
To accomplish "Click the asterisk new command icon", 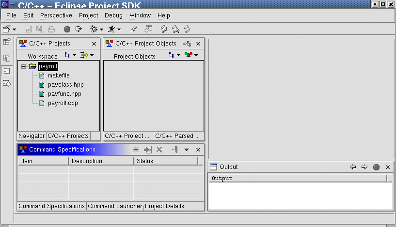I will (136, 150).
